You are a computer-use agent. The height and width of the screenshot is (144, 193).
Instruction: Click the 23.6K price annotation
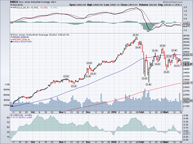point(66,76)
